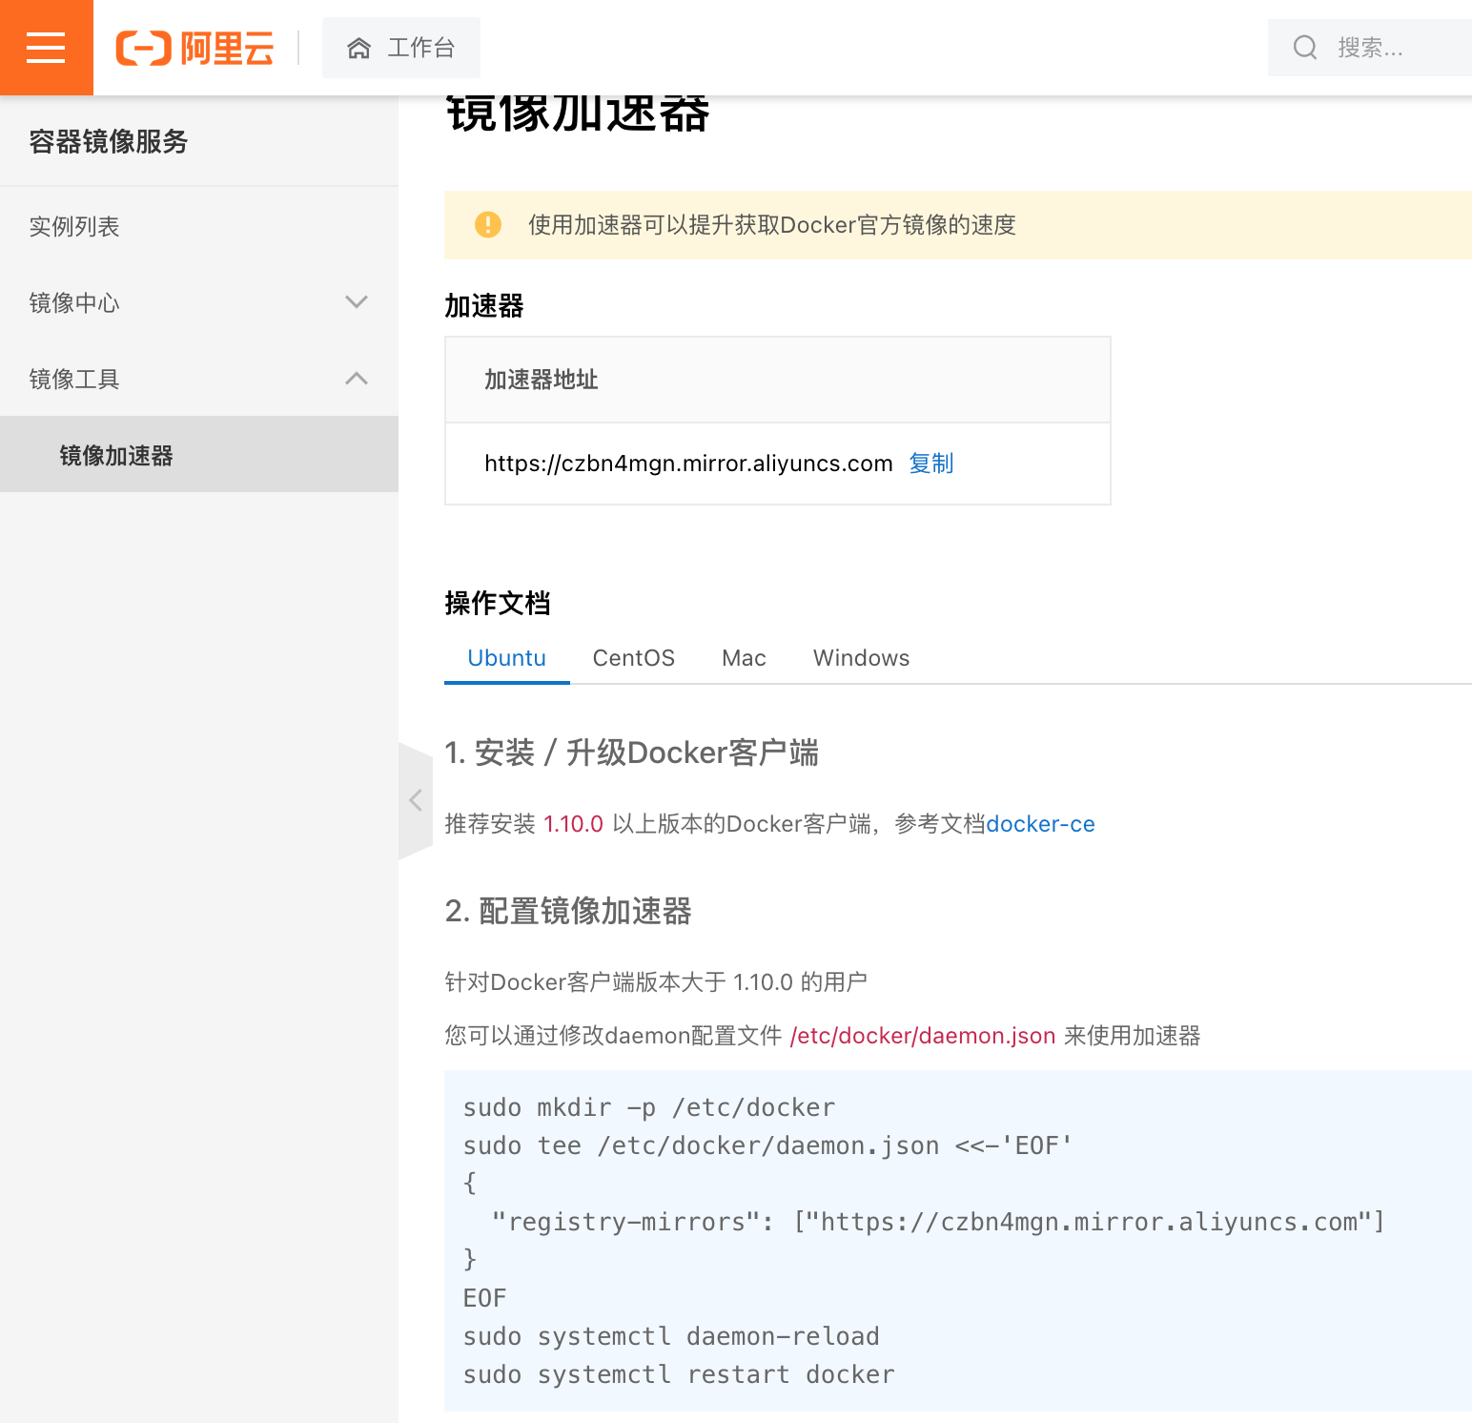Collapse sidebar using the left arrow handle
The image size is (1472, 1423).
[415, 800]
